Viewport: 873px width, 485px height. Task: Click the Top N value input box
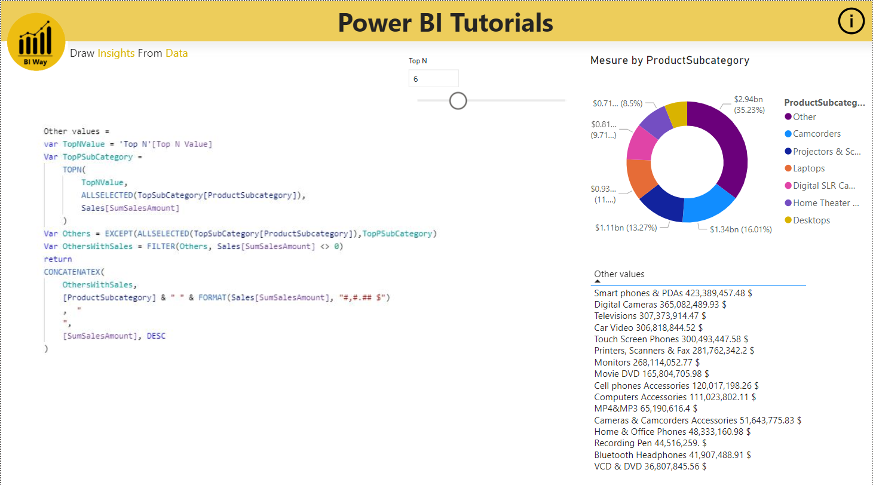434,79
